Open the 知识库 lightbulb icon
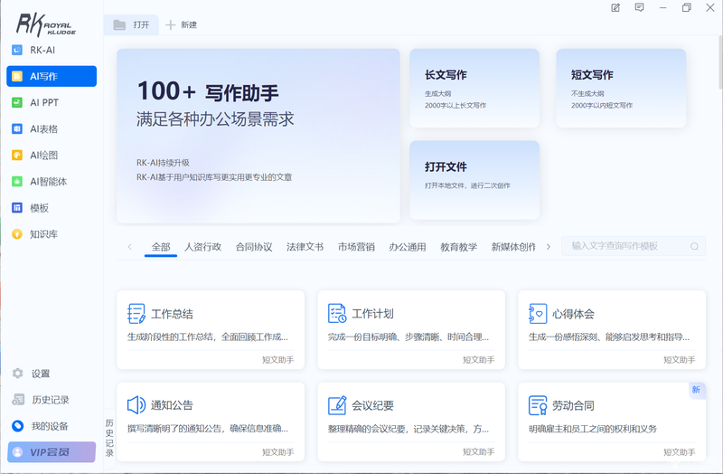The image size is (723, 474). pyautogui.click(x=17, y=234)
